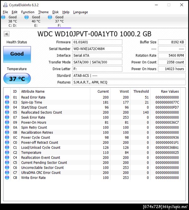Open the Theme menu
This screenshot has width=189, height=210.
(43, 12)
